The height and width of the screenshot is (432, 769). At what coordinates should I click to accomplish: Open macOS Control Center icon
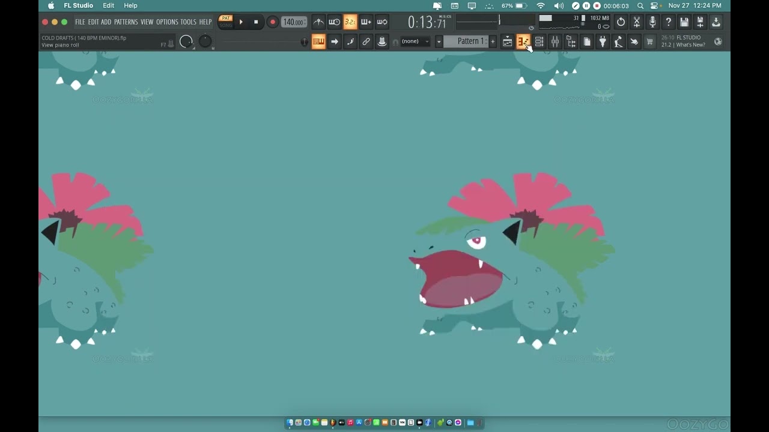tap(655, 5)
